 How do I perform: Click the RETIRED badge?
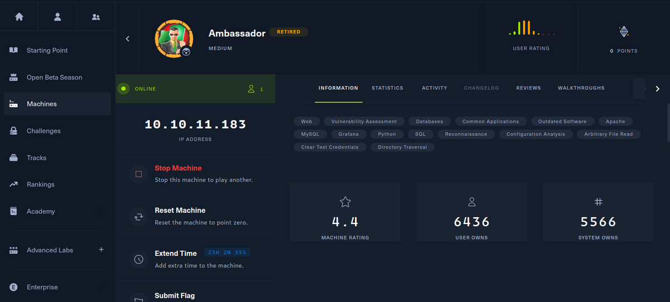click(x=289, y=32)
